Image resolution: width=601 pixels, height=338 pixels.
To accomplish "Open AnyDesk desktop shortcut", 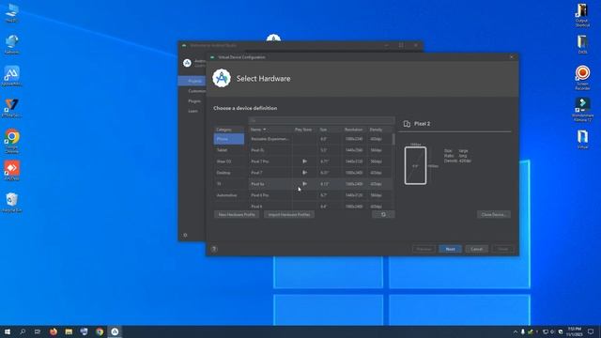I will [x=12, y=171].
